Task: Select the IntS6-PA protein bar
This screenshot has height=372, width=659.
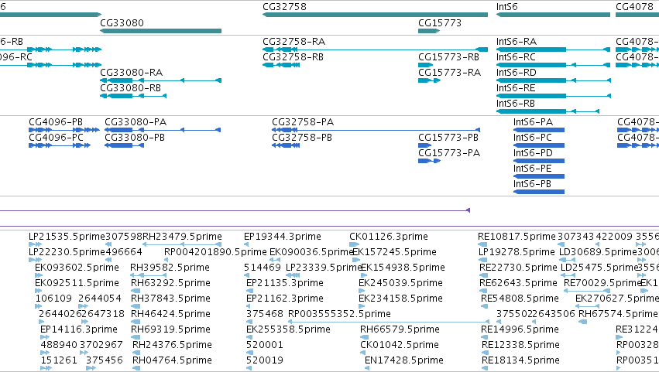Action: 539,130
